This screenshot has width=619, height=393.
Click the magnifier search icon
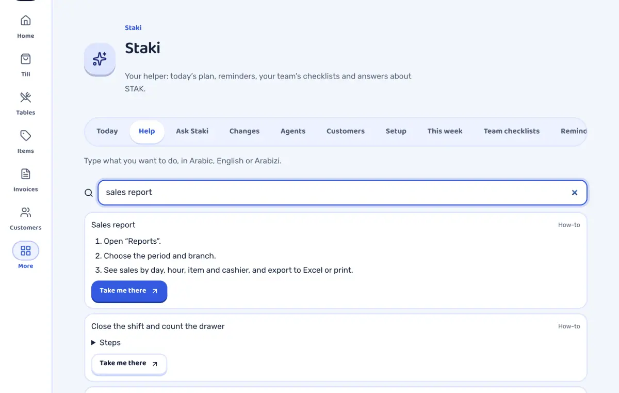tap(89, 193)
